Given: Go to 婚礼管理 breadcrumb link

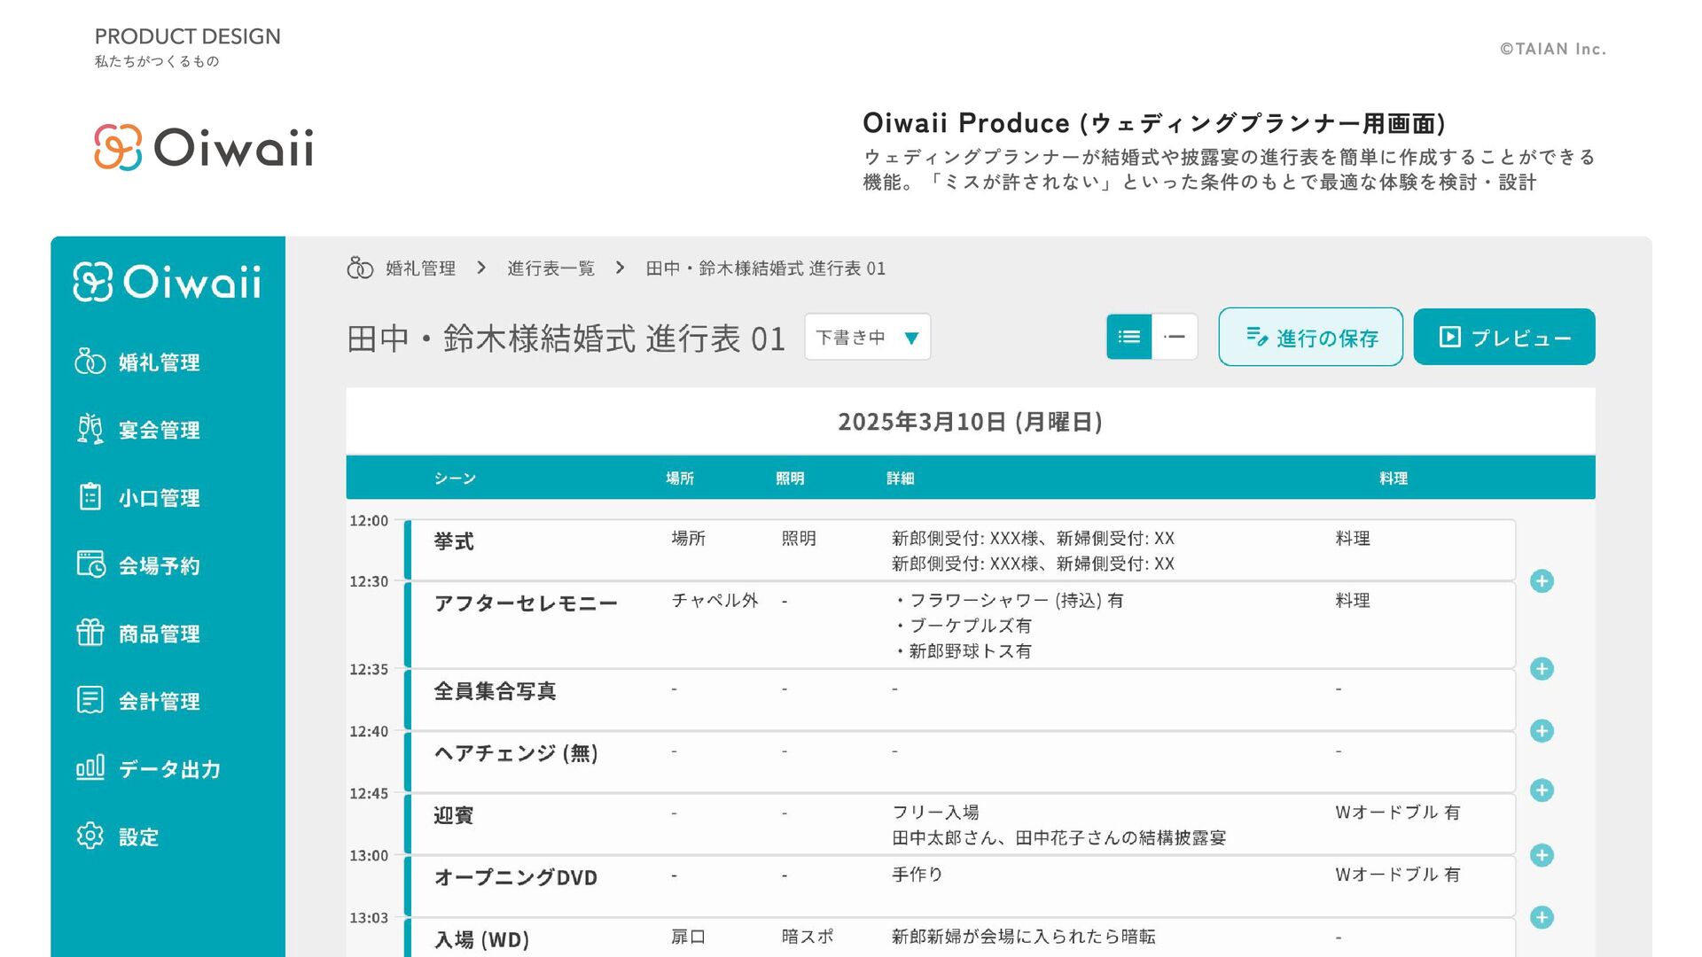Looking at the screenshot, I should [x=420, y=268].
